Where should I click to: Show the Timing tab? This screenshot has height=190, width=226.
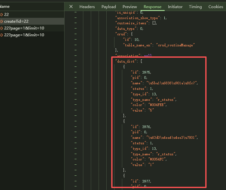pos(195,7)
